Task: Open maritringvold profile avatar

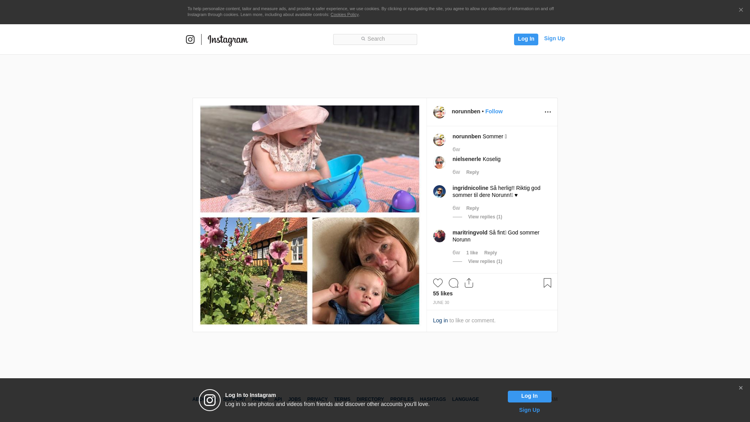Action: (439, 236)
